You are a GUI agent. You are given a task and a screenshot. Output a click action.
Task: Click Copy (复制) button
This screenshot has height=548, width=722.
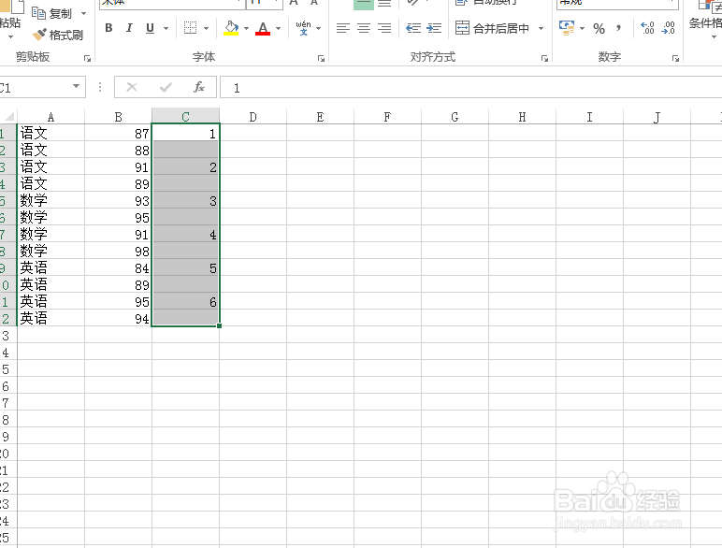coord(51,13)
